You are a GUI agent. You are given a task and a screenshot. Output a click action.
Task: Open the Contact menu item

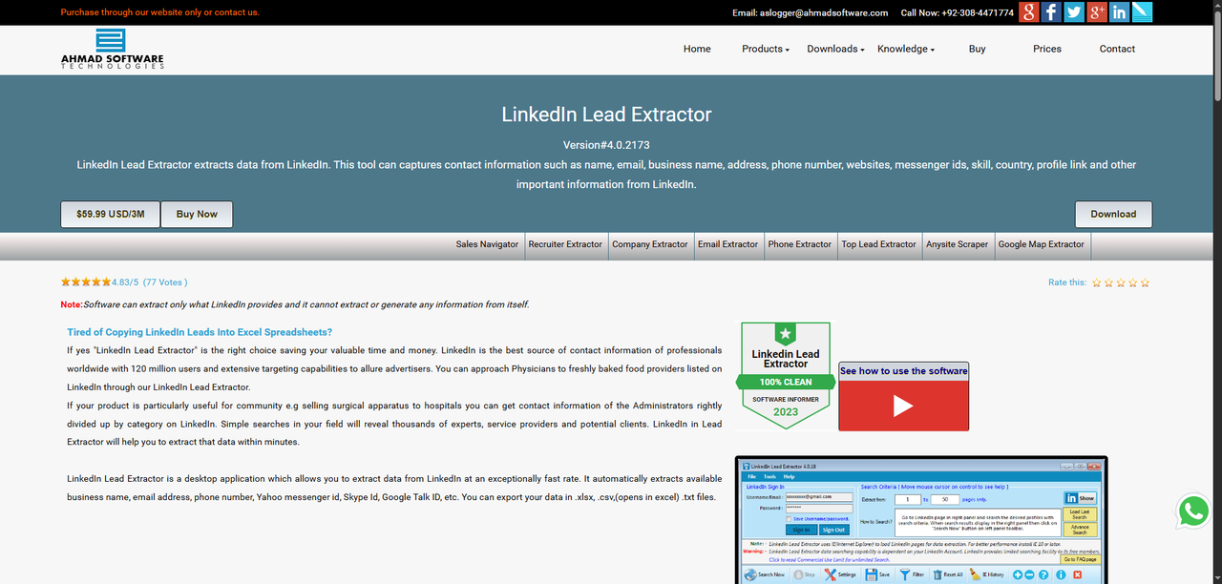(1117, 49)
